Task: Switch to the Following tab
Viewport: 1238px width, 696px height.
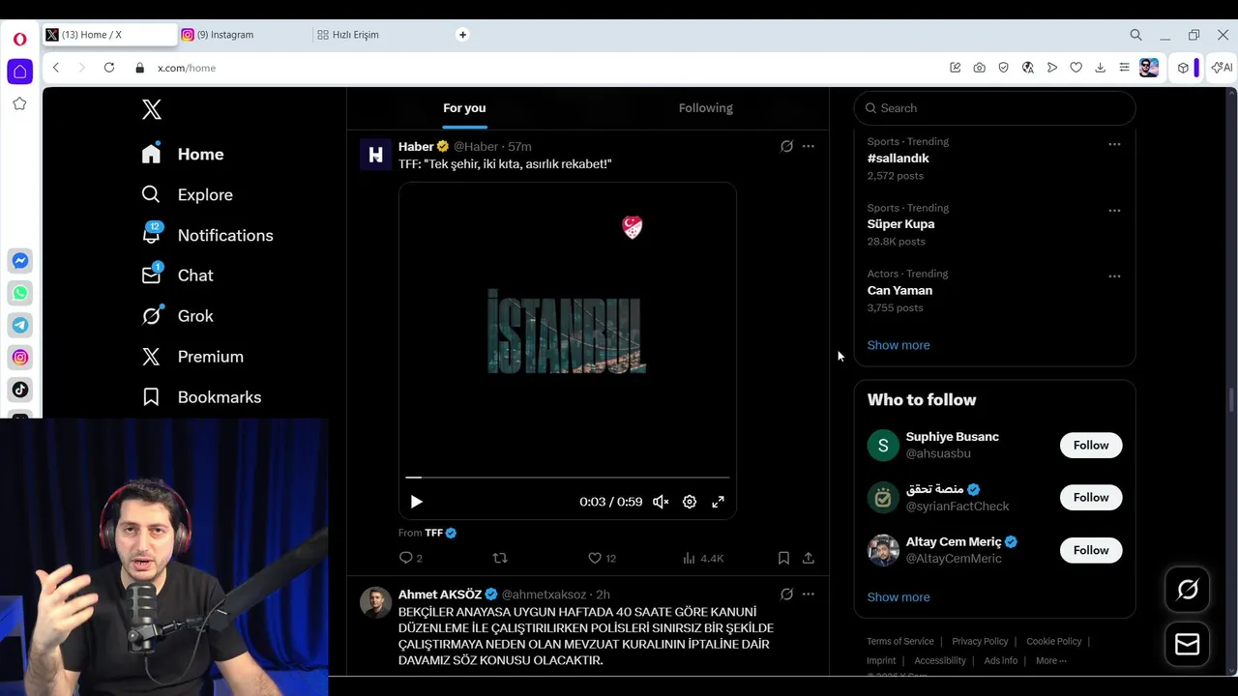Action: coord(706,108)
